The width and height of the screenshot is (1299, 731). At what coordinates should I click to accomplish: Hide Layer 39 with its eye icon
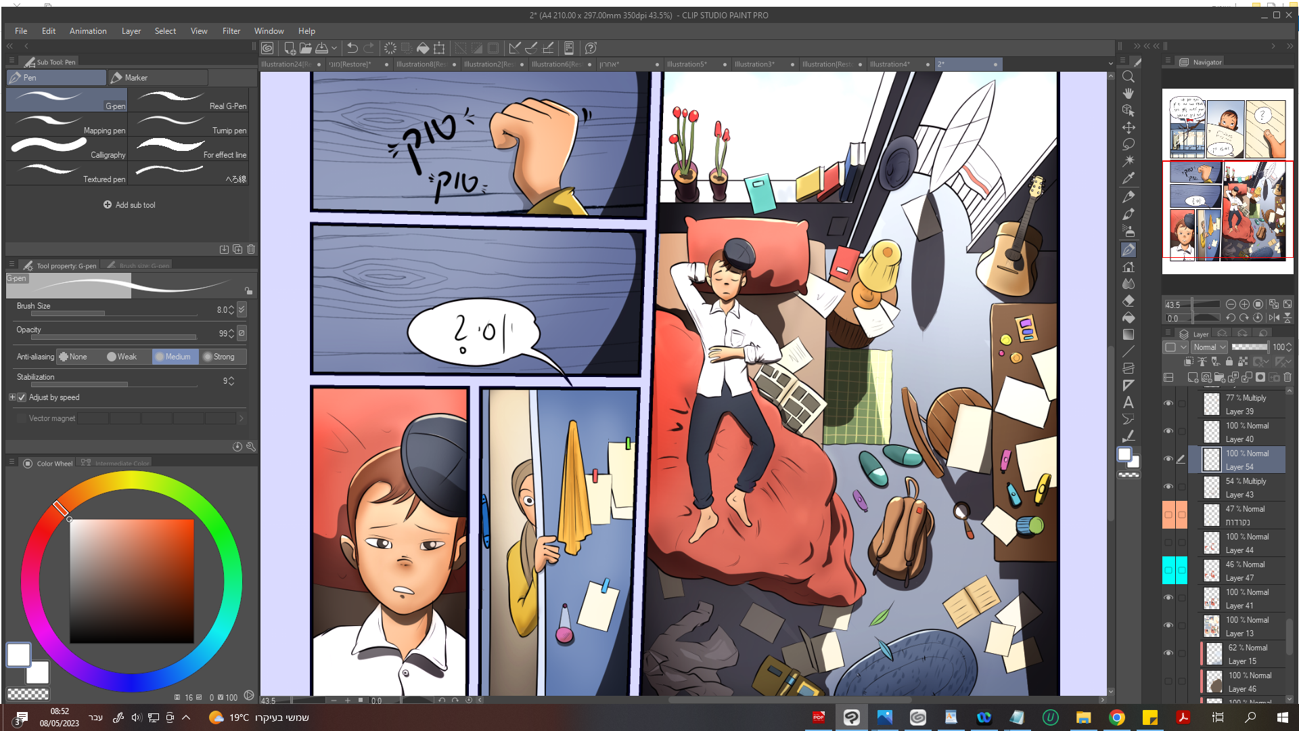coord(1168,403)
